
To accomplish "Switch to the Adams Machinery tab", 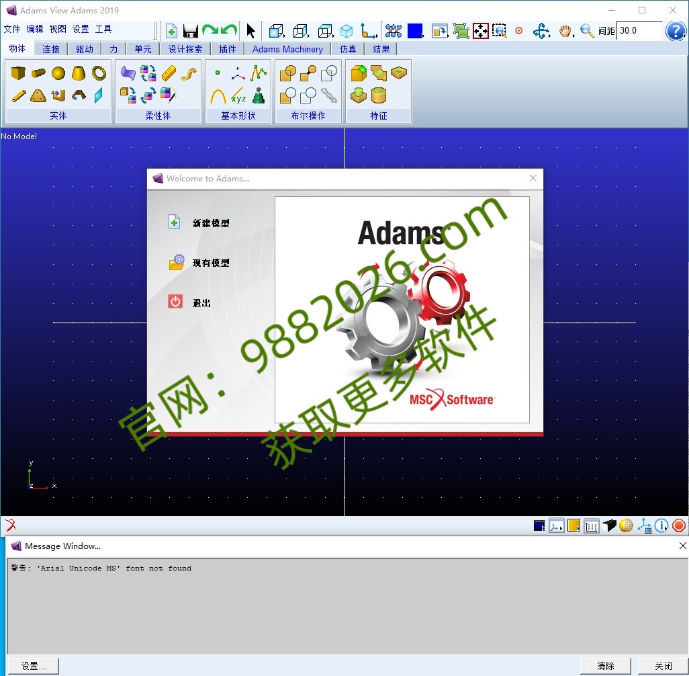I will pyautogui.click(x=287, y=49).
